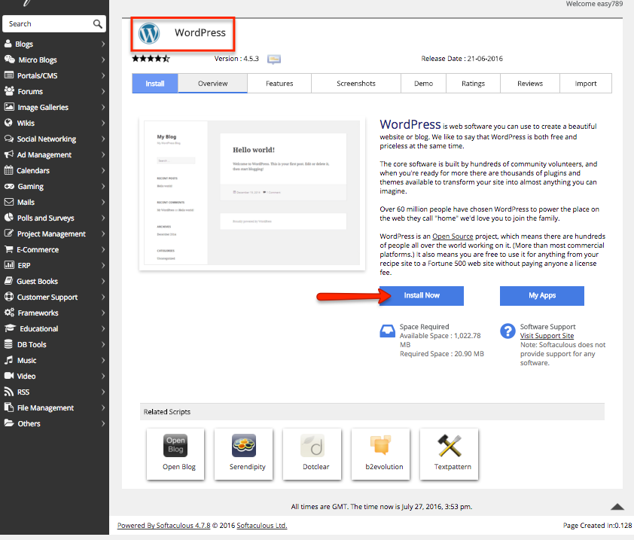The image size is (634, 540).
Task: Click the Guest Books icon
Action: tap(8, 281)
